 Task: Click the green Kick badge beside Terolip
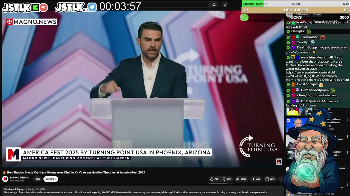pyautogui.click(x=288, y=42)
